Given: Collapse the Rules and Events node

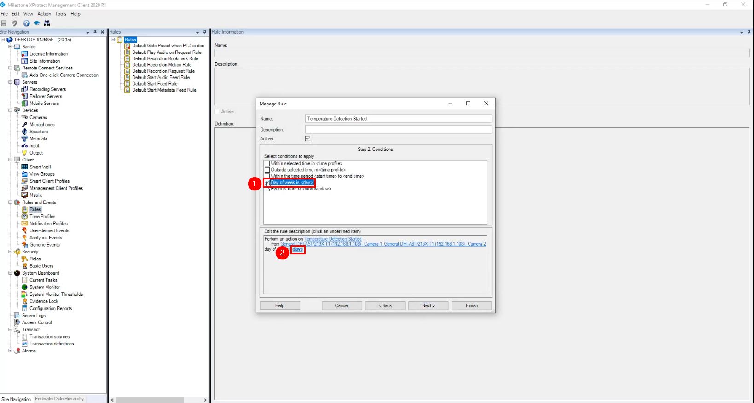Looking at the screenshot, I should click(10, 202).
